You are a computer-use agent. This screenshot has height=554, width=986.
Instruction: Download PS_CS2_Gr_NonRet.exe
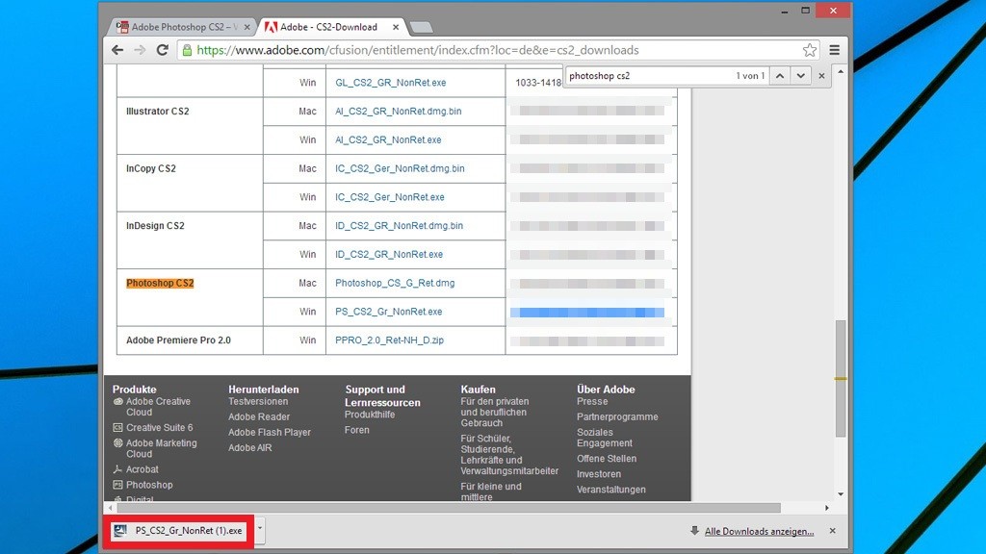click(389, 312)
